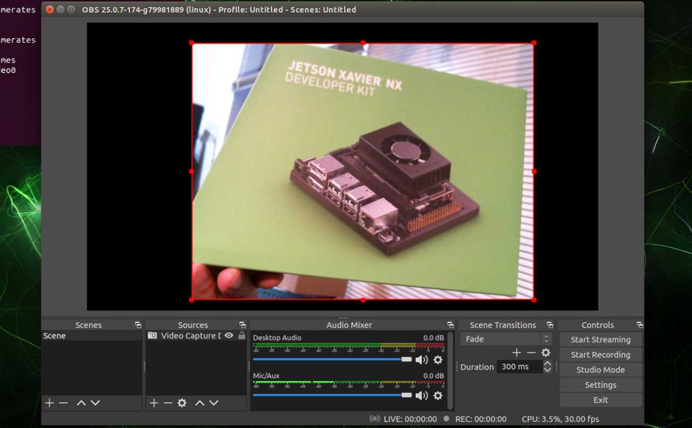The image size is (692, 428).
Task: Open Mic/Aux settings gear
Action: pos(438,395)
